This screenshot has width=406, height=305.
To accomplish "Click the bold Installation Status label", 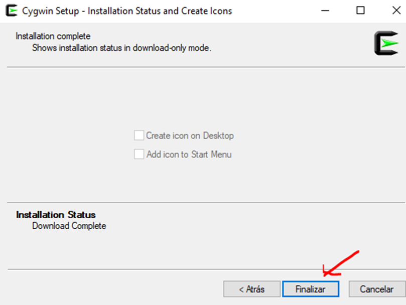I will 56,215.
